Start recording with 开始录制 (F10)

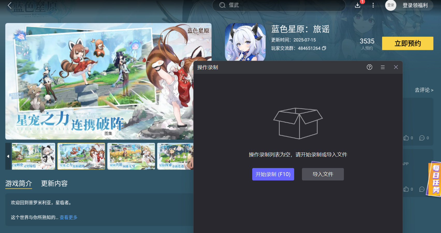(x=273, y=174)
